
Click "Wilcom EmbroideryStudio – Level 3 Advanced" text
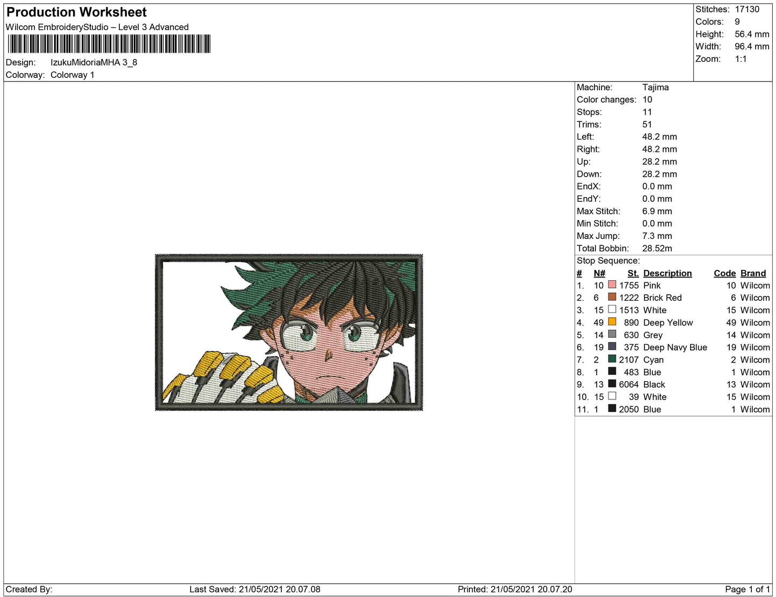click(x=97, y=27)
